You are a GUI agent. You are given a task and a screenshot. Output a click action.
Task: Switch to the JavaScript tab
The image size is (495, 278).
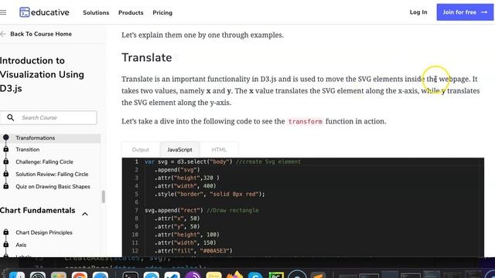tap(179, 150)
